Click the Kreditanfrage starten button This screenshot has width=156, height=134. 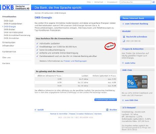pos(106,99)
